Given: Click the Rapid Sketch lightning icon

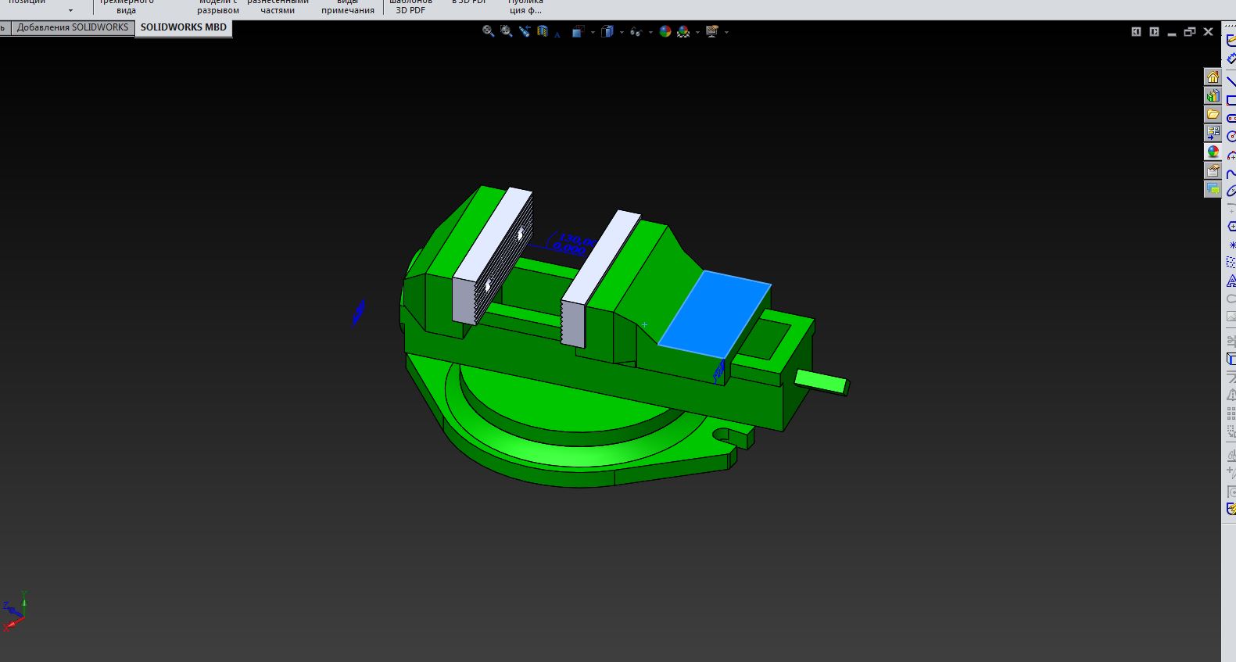Looking at the screenshot, I should pos(1231,509).
